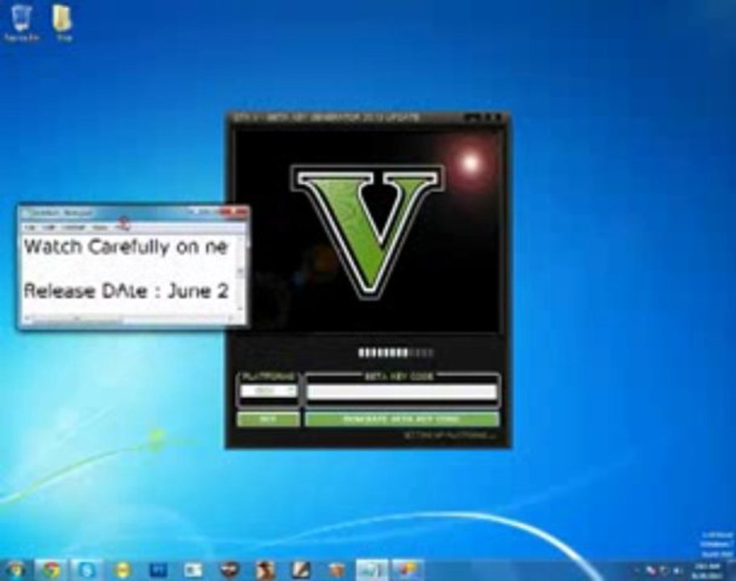Click the orange box taskbar icon
Image resolution: width=736 pixels, height=581 pixels.
point(336,571)
